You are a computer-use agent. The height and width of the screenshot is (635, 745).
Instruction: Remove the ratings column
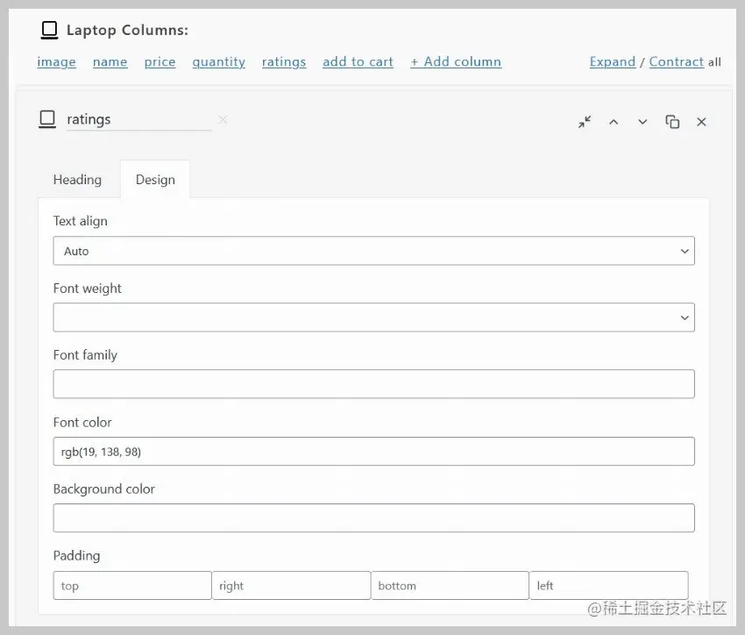pyautogui.click(x=701, y=122)
